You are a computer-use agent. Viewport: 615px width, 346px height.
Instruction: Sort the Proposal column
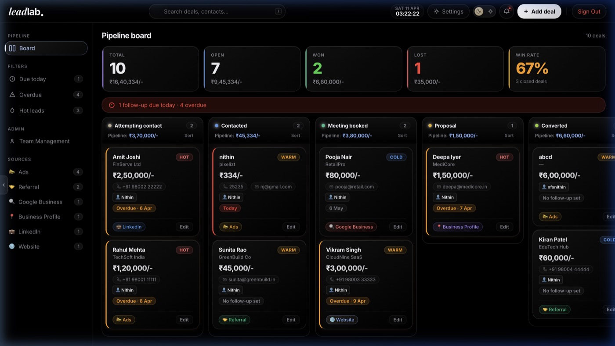(x=509, y=136)
